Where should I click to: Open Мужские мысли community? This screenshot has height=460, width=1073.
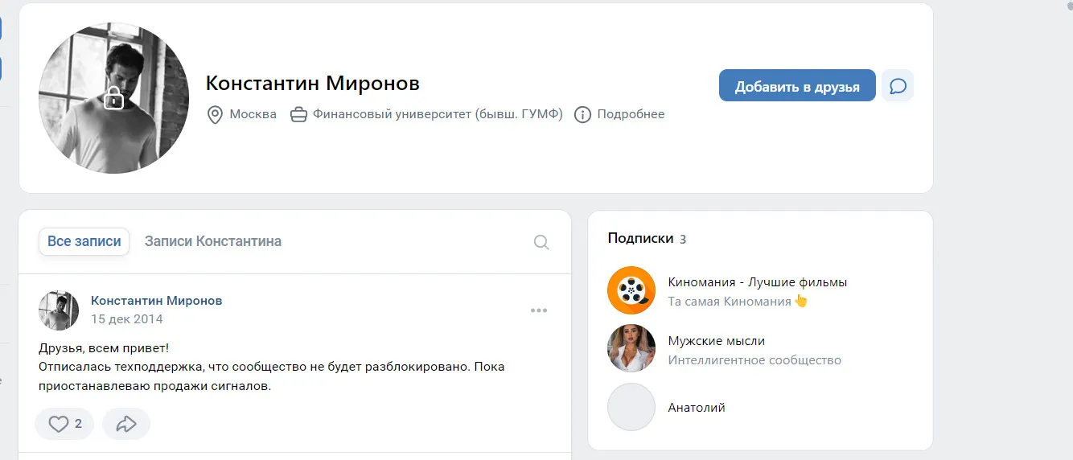[717, 341]
